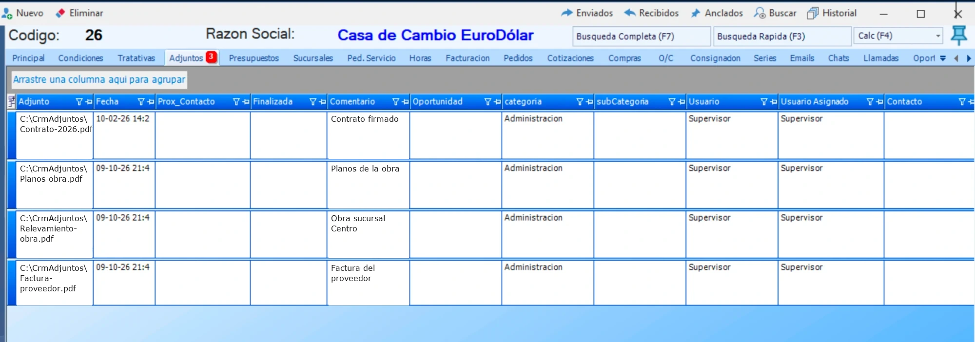Click the pin icon on Fecha column
Viewport: 975px width, 342px height.
pyautogui.click(x=150, y=102)
